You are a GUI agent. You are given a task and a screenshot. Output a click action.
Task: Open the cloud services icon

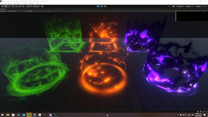pyautogui.click(x=173, y=6)
